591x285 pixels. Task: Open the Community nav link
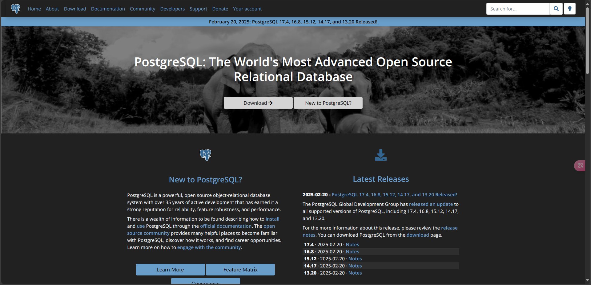143,9
